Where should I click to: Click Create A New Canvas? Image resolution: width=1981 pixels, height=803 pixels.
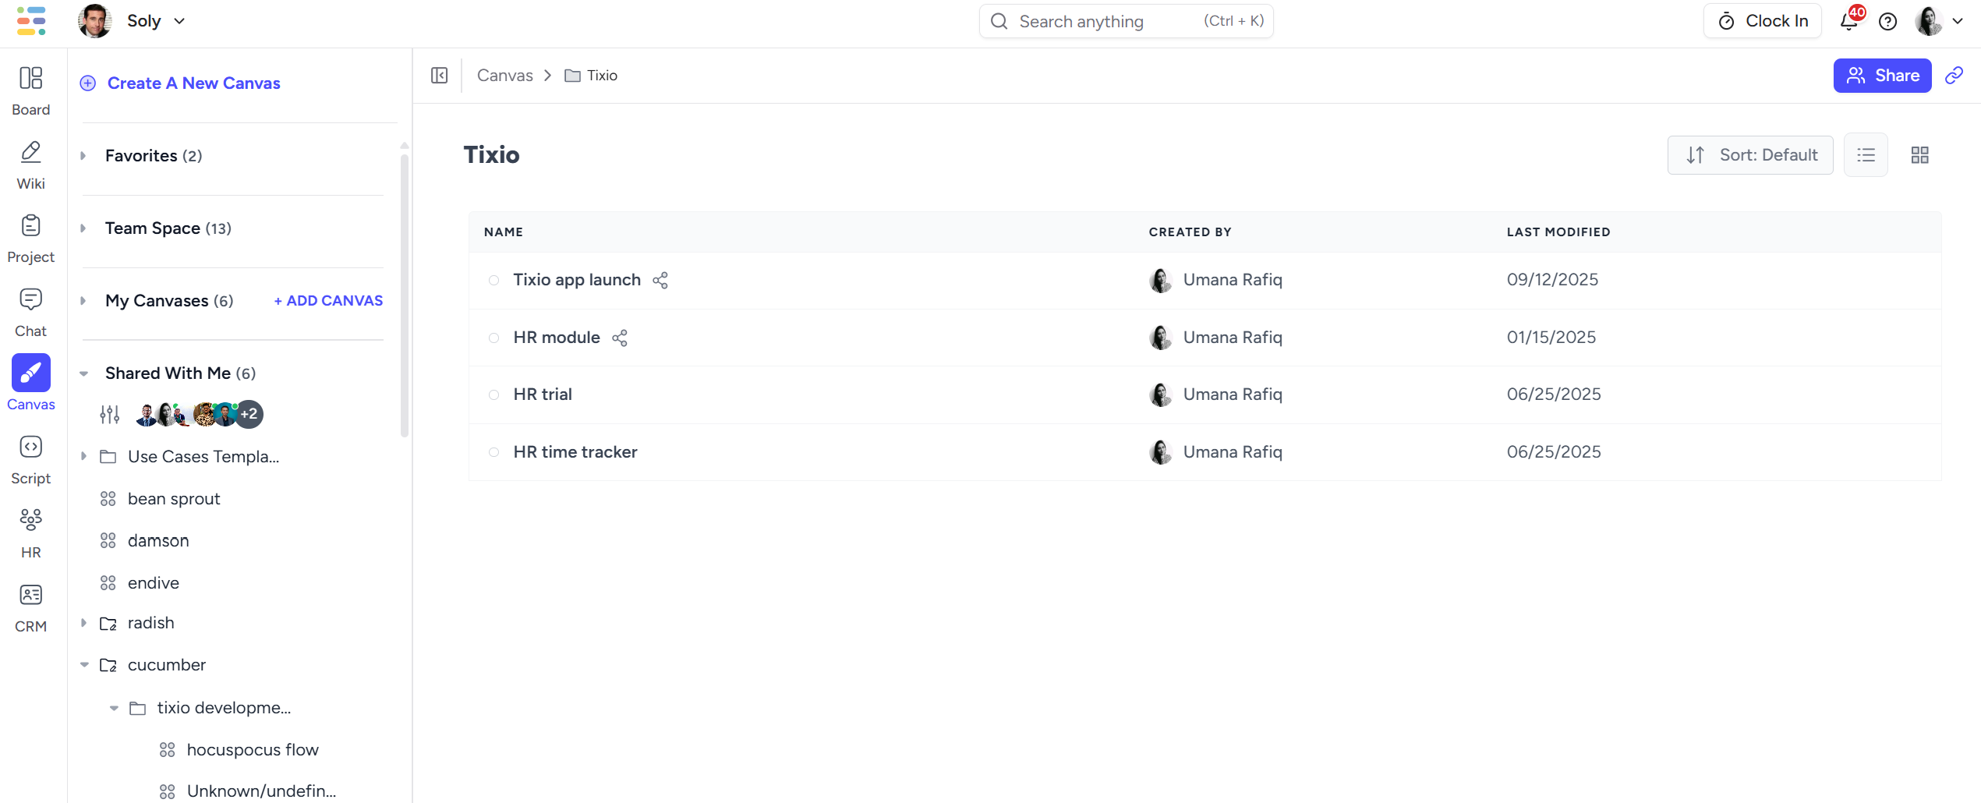pos(193,83)
